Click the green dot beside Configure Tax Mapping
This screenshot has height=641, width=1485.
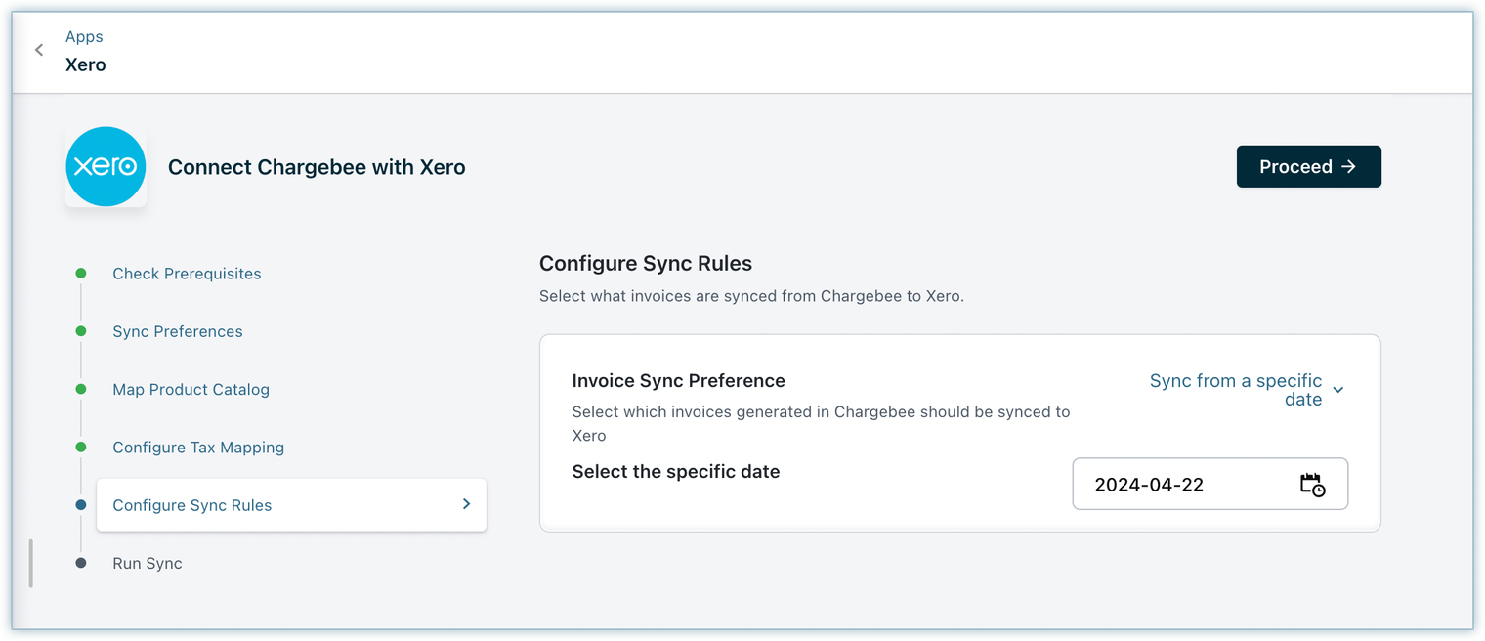tap(81, 448)
